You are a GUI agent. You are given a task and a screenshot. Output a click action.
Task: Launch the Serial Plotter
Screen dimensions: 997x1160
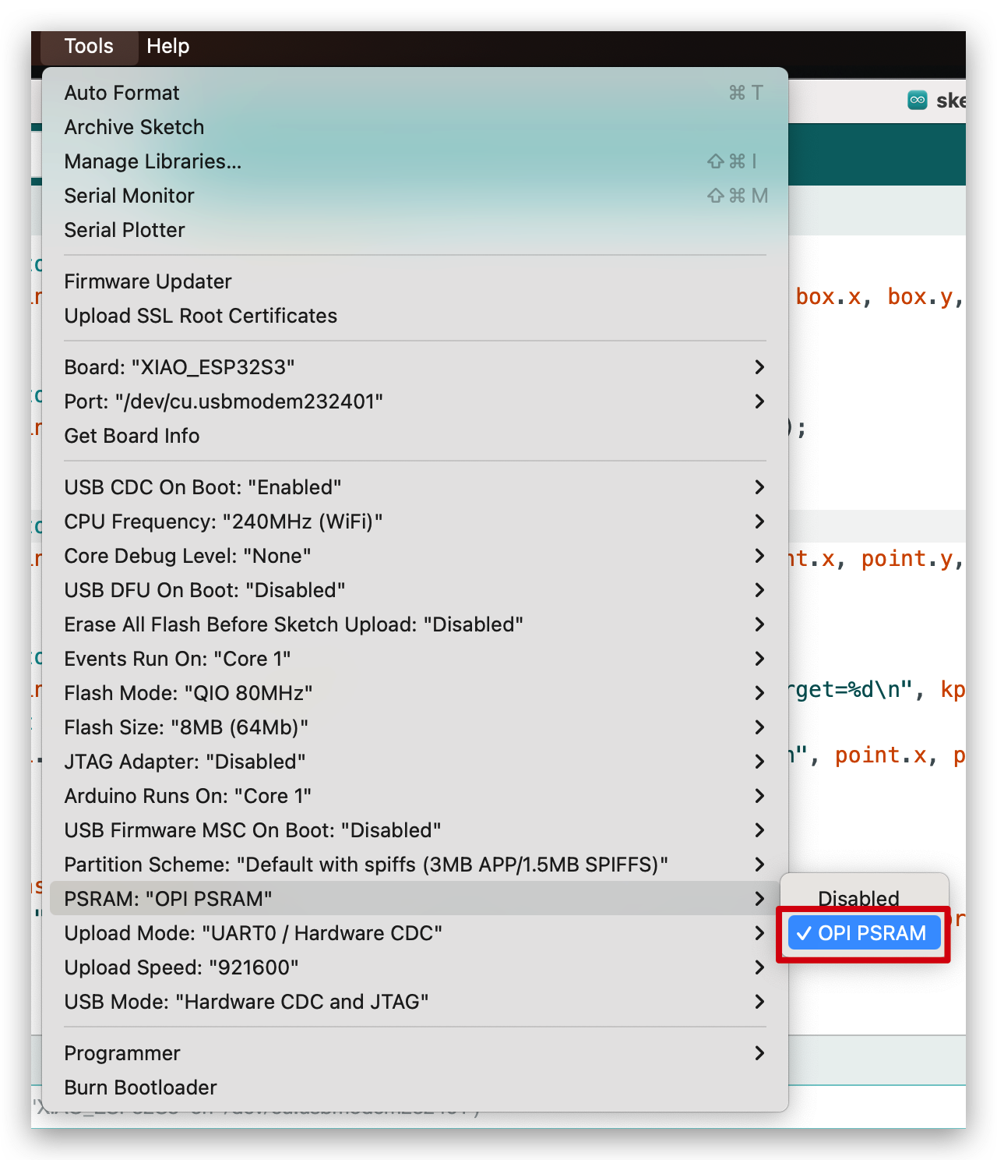(415, 230)
